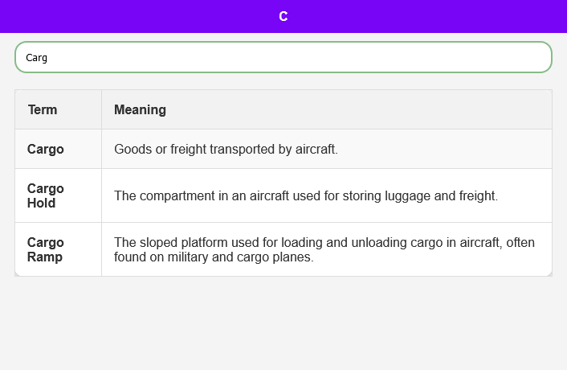Image resolution: width=567 pixels, height=370 pixels.
Task: Click the "C" letter heading in purple bar
Action: click(x=283, y=16)
